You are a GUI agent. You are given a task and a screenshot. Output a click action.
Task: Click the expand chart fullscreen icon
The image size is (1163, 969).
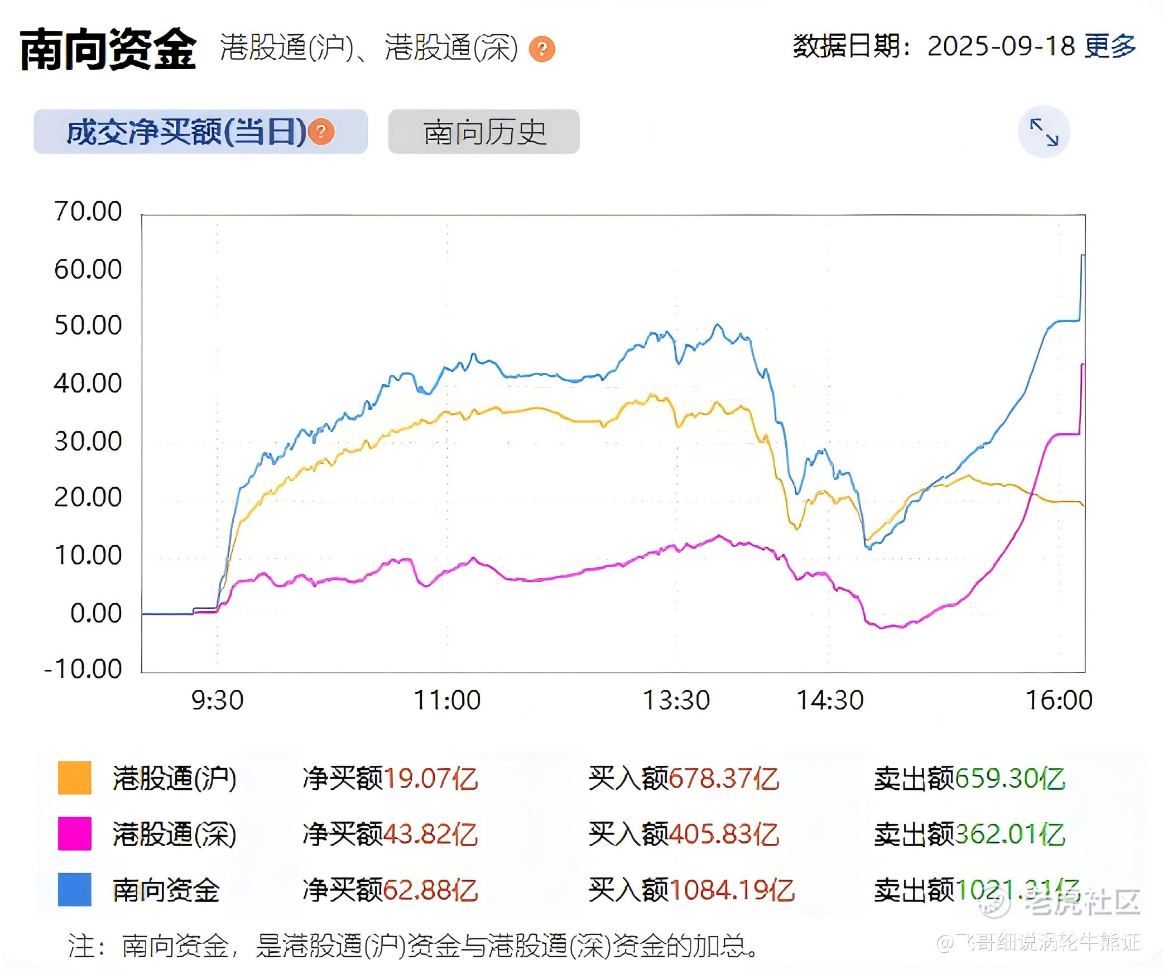pos(1044,132)
